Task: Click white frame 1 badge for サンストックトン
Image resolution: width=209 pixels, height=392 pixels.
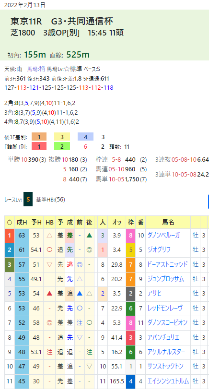Action: pyautogui.click(x=130, y=366)
